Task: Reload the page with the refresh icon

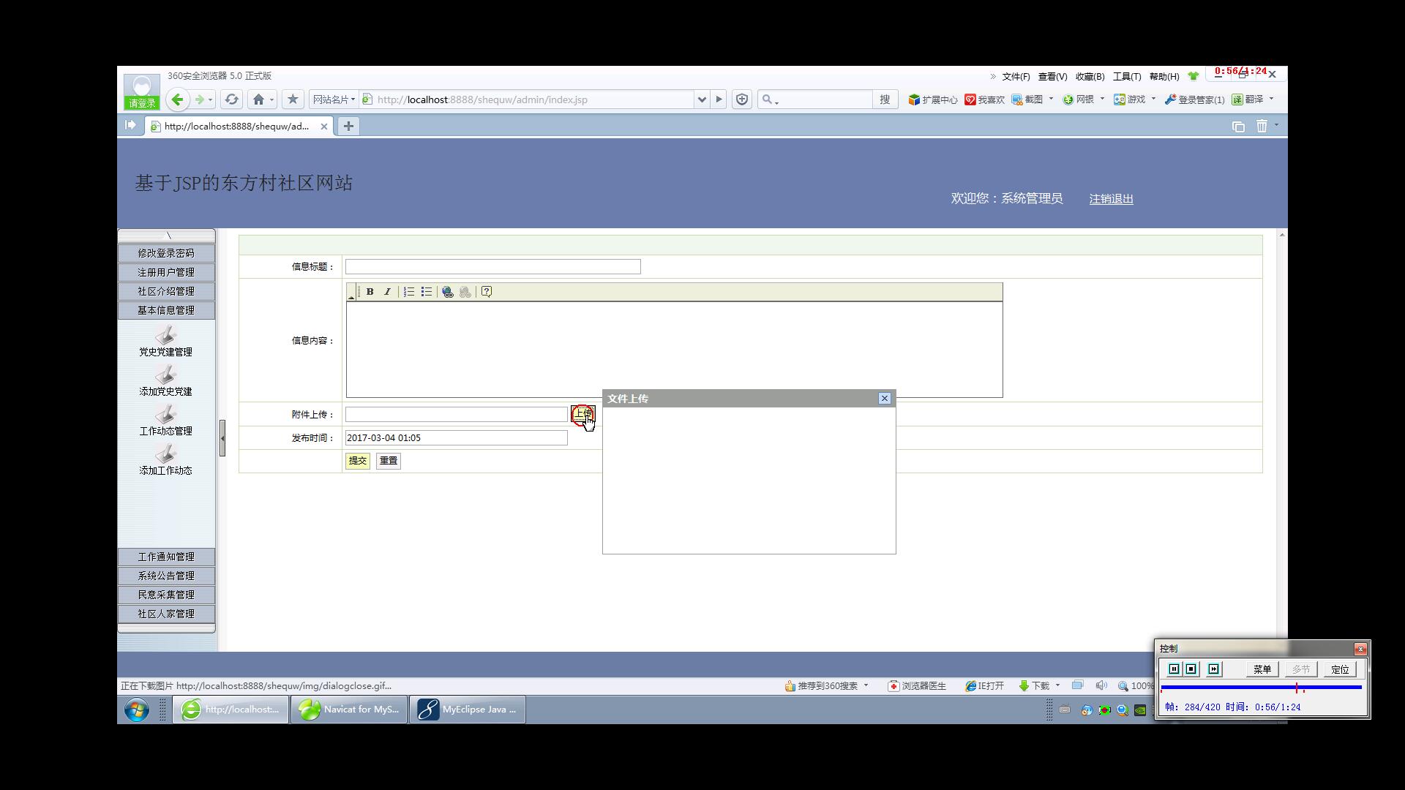Action: click(232, 99)
